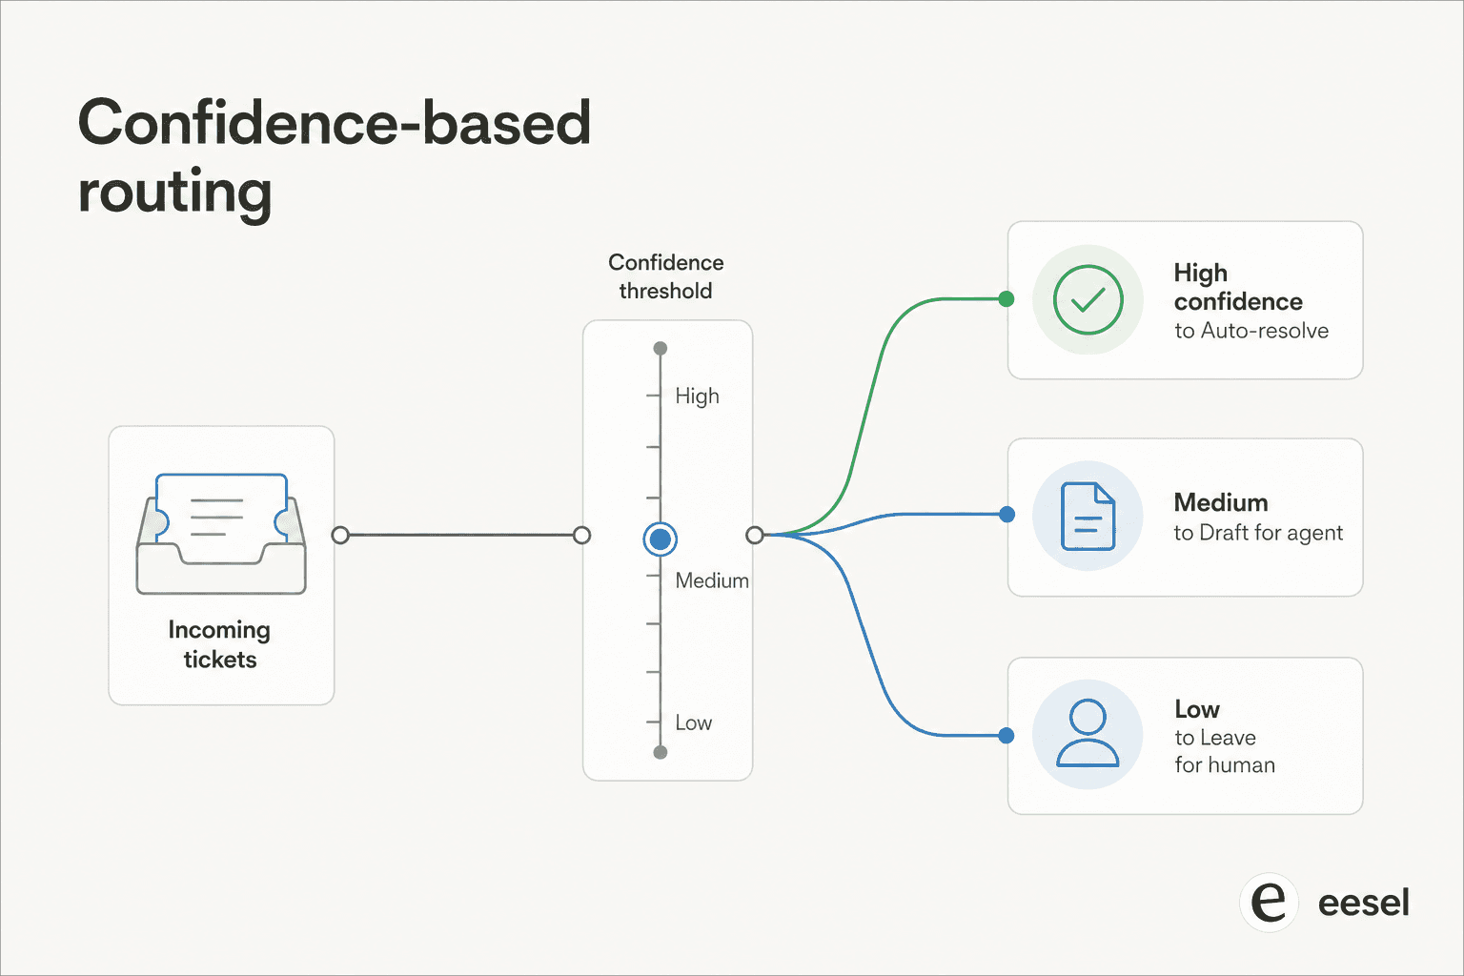Image resolution: width=1464 pixels, height=976 pixels.
Task: Click the "High" label on the slider scale
Action: pyautogui.click(x=697, y=396)
